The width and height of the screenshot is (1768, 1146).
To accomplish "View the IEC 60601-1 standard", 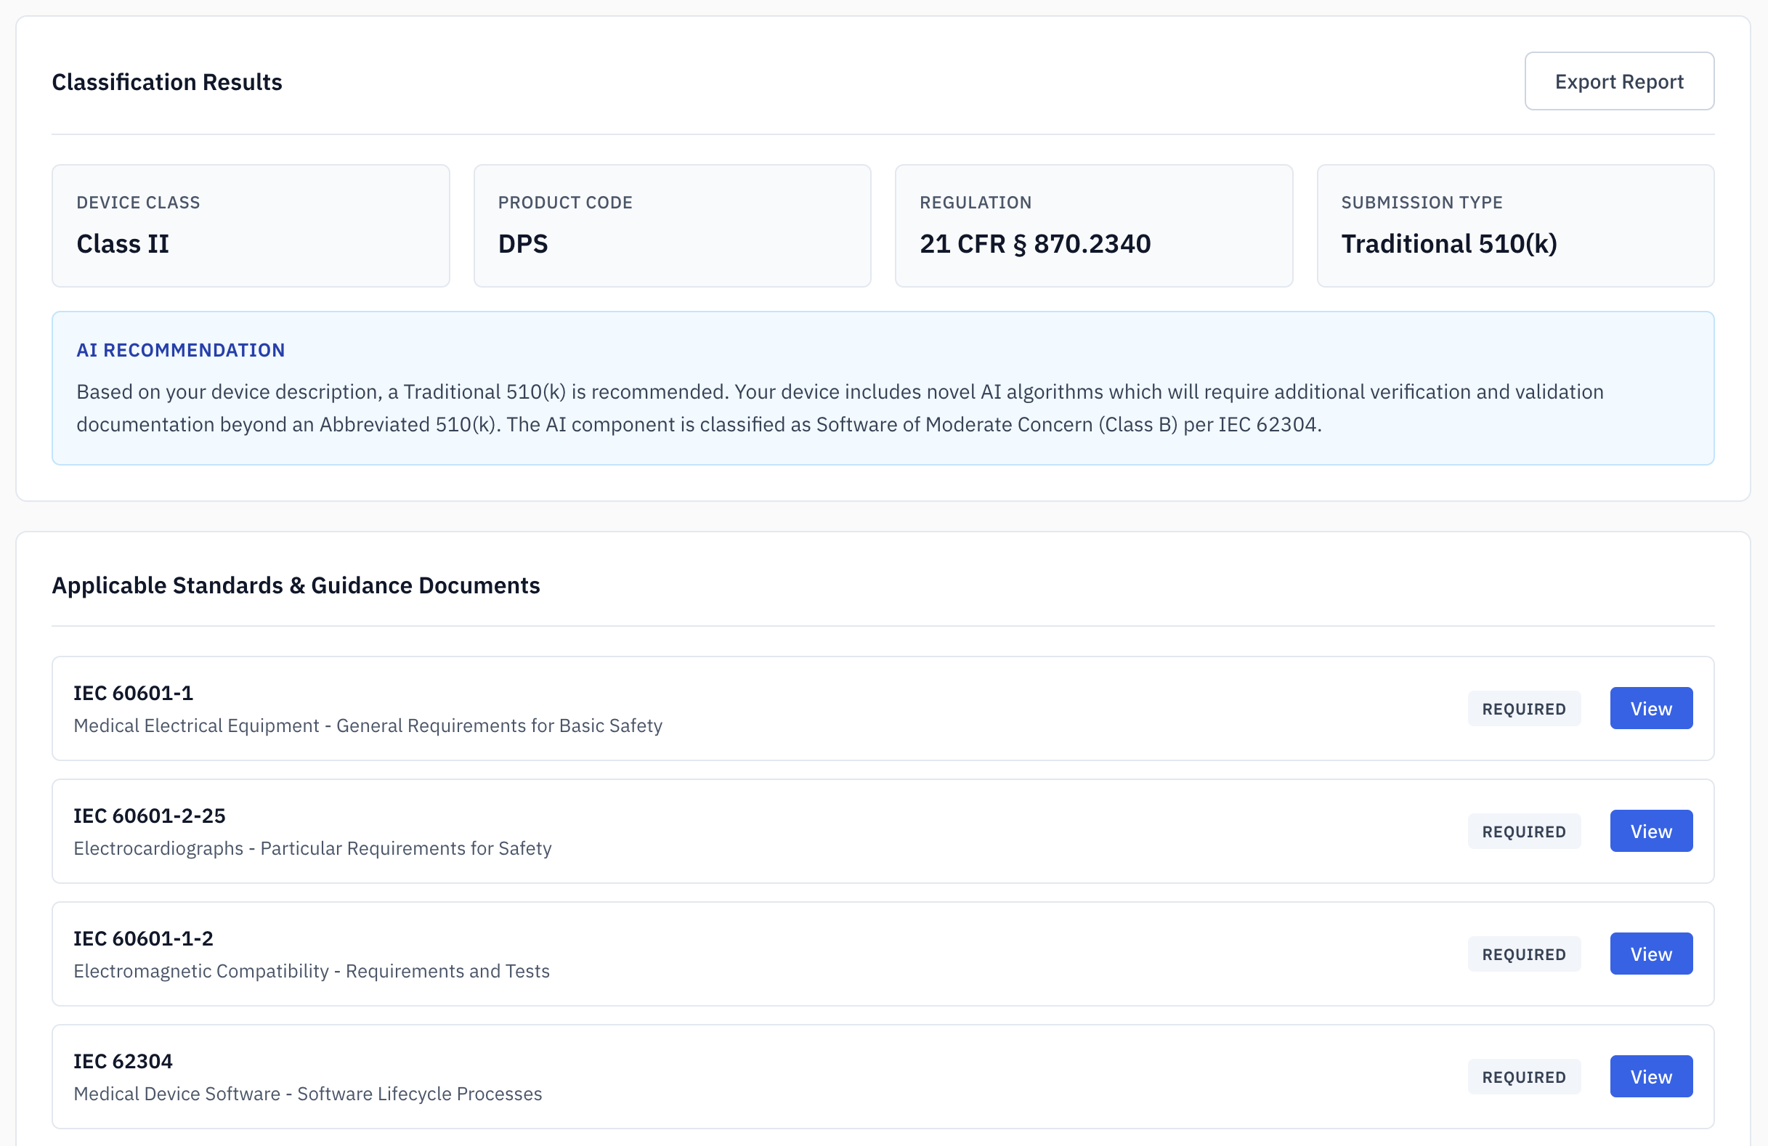I will click(1650, 709).
